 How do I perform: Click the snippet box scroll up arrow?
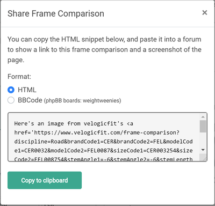(203, 117)
